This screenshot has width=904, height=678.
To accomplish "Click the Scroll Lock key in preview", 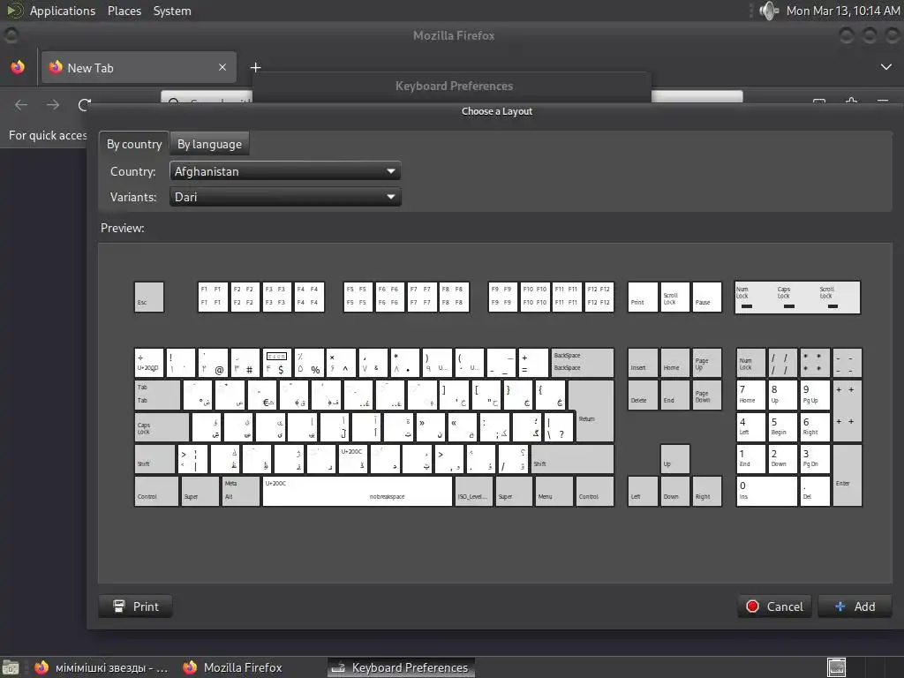I will [x=674, y=297].
